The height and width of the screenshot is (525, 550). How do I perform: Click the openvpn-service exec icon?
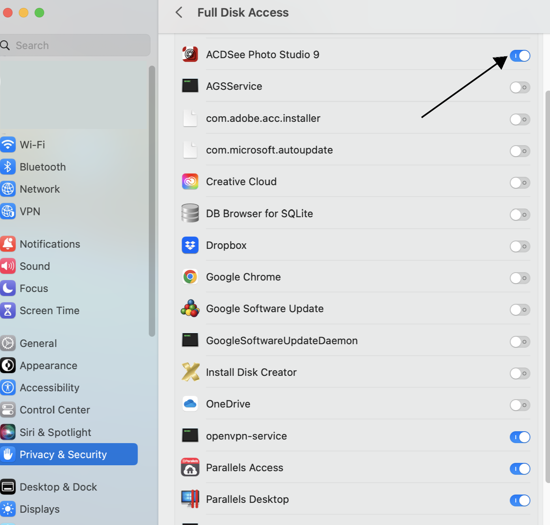point(190,436)
